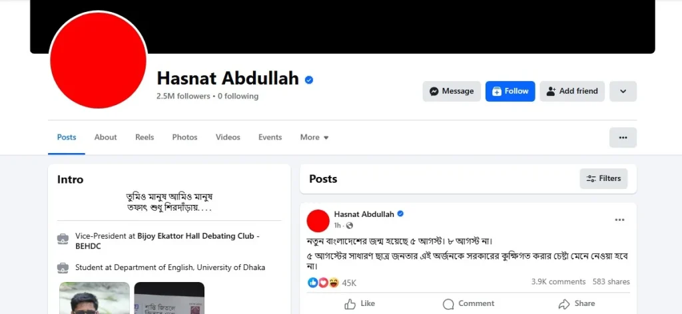
Task: Click the verified badge beside profile name
Action: pyautogui.click(x=309, y=80)
